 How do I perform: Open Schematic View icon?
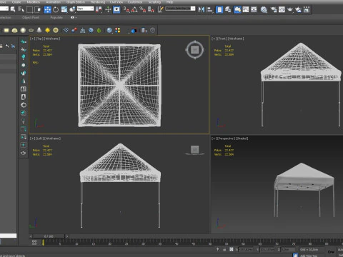click(254, 9)
